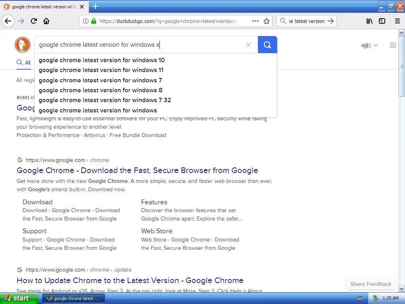Open the Firefox home page icon
This screenshot has height=304, width=405.
[x=46, y=21]
